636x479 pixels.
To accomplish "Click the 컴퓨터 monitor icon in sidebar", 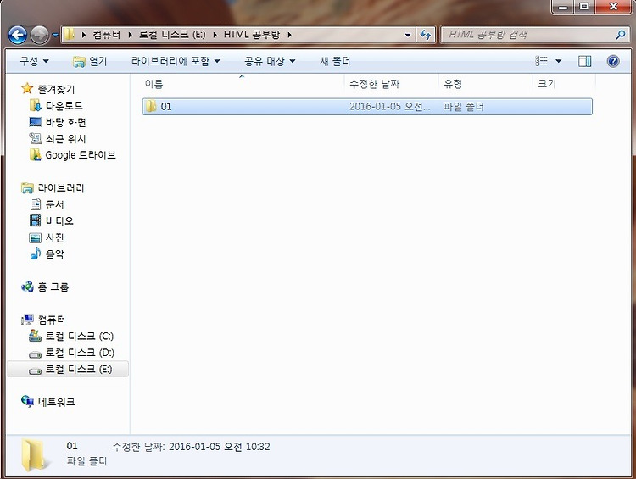I will pyautogui.click(x=27, y=320).
